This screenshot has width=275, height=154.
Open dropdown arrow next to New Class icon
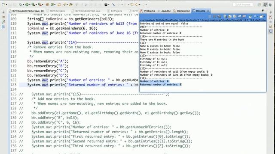(x=55, y=5)
